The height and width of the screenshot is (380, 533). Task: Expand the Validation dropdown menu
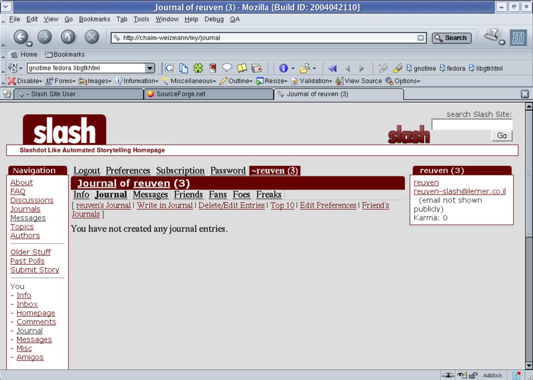point(312,81)
